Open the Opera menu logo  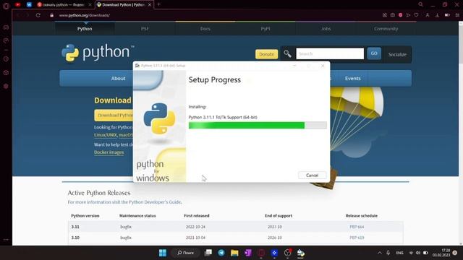[x=6, y=6]
